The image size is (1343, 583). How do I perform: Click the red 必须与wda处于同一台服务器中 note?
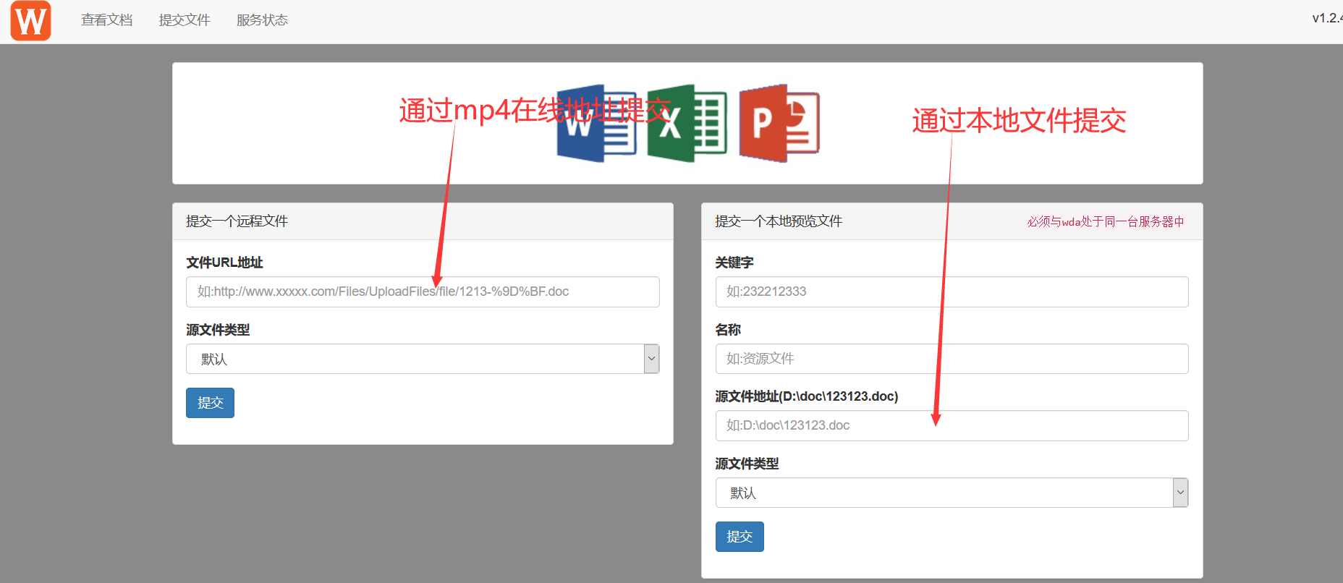(x=1106, y=222)
